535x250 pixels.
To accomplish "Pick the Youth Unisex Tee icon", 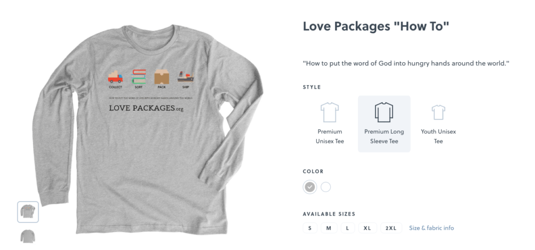I will [438, 112].
